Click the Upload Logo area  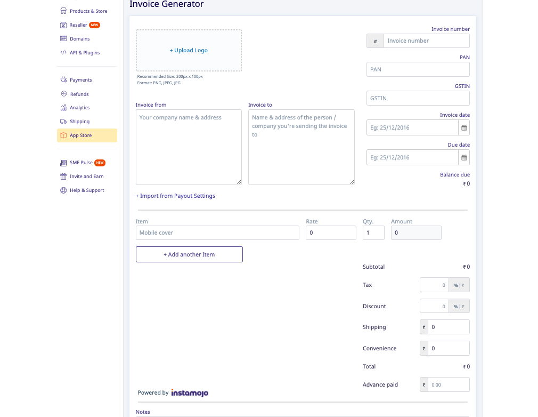point(189,50)
